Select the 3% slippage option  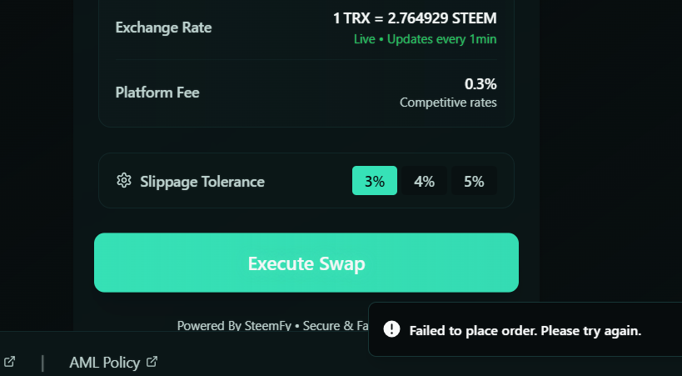375,181
